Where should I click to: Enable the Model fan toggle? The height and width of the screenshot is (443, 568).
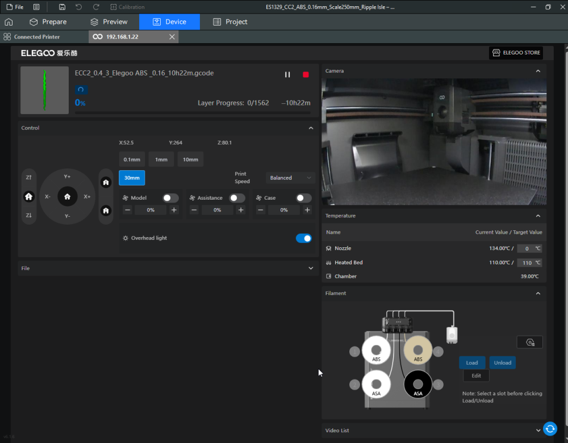point(170,198)
